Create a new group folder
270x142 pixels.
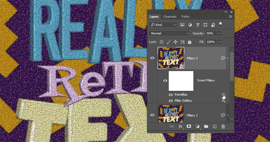206,126
